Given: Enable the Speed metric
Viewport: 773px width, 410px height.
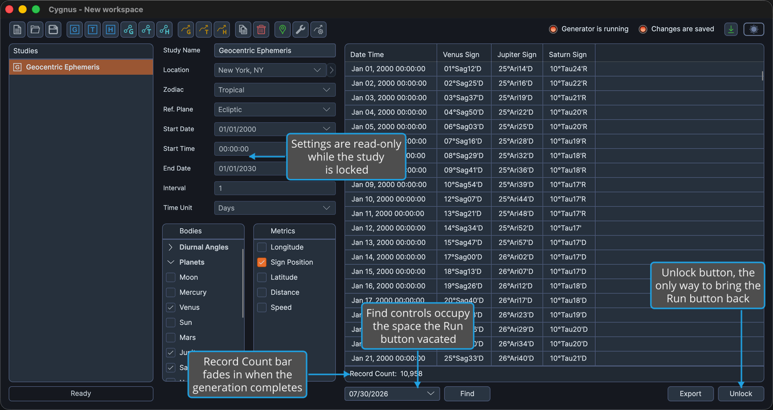Looking at the screenshot, I should (262, 307).
